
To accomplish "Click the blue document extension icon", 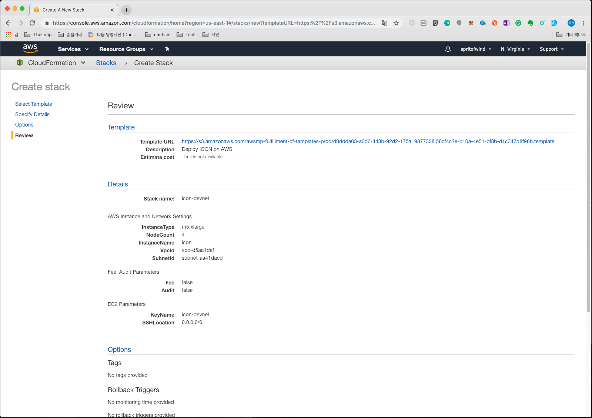I will 554,23.
